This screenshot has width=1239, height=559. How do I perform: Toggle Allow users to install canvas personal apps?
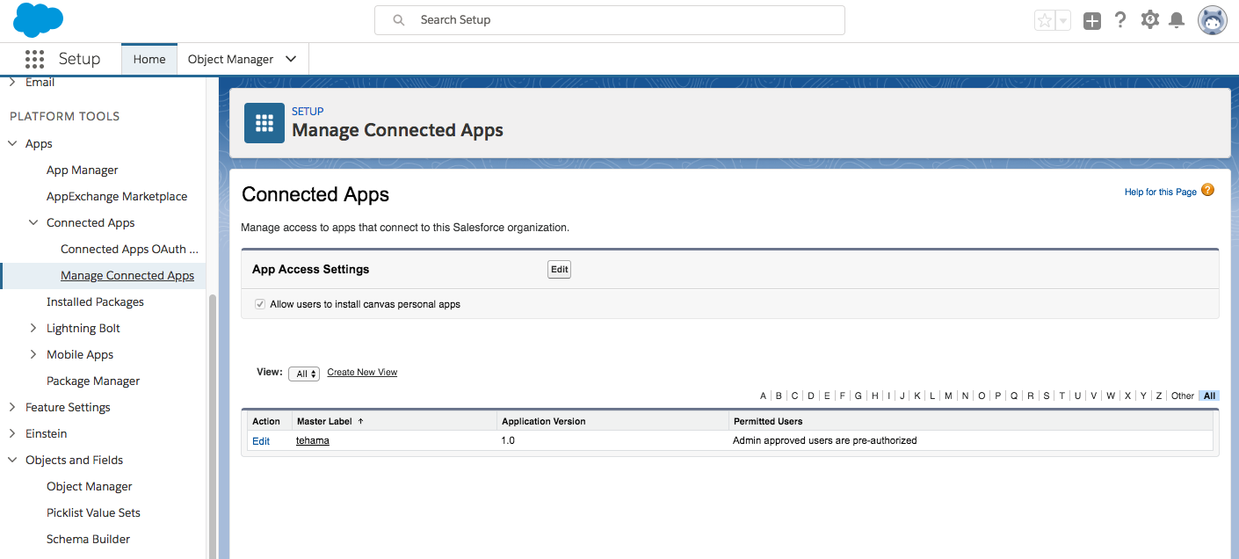(x=260, y=304)
